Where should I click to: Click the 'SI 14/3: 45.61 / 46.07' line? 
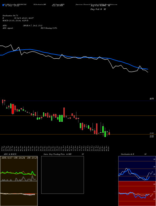24,18
